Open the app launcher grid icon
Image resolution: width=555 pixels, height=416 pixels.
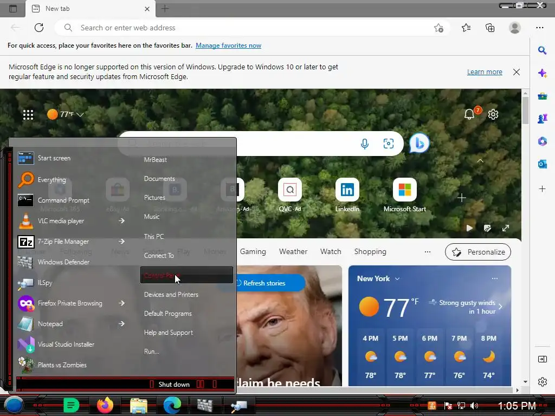(x=28, y=115)
